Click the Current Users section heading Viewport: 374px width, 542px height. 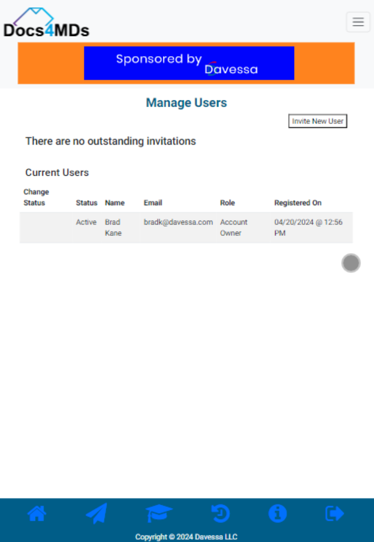pos(57,172)
